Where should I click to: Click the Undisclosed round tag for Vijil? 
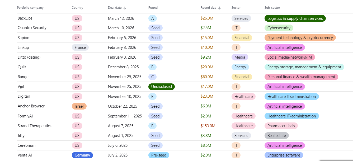pos(161,87)
